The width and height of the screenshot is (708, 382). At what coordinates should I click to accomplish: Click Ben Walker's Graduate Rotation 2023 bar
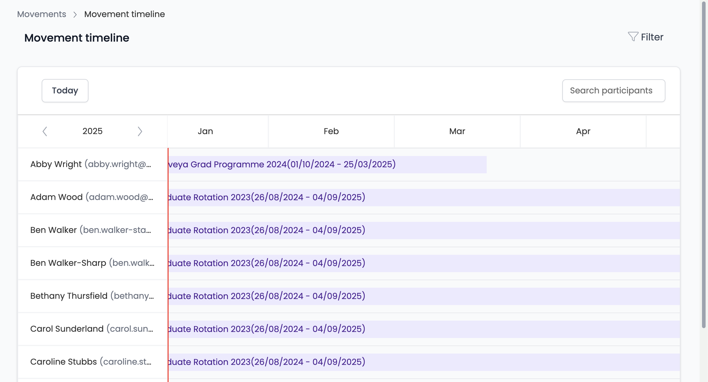coord(424,230)
